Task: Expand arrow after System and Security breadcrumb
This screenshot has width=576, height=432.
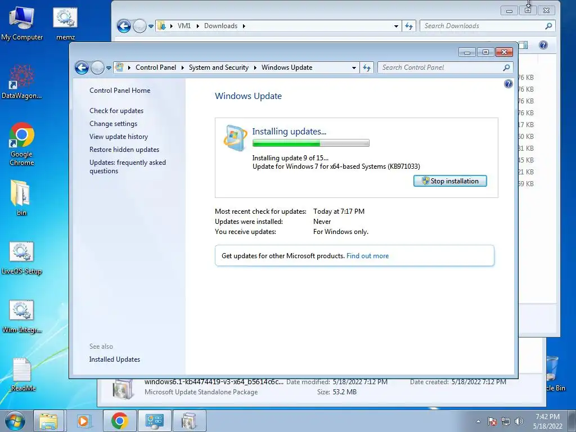Action: click(x=255, y=67)
